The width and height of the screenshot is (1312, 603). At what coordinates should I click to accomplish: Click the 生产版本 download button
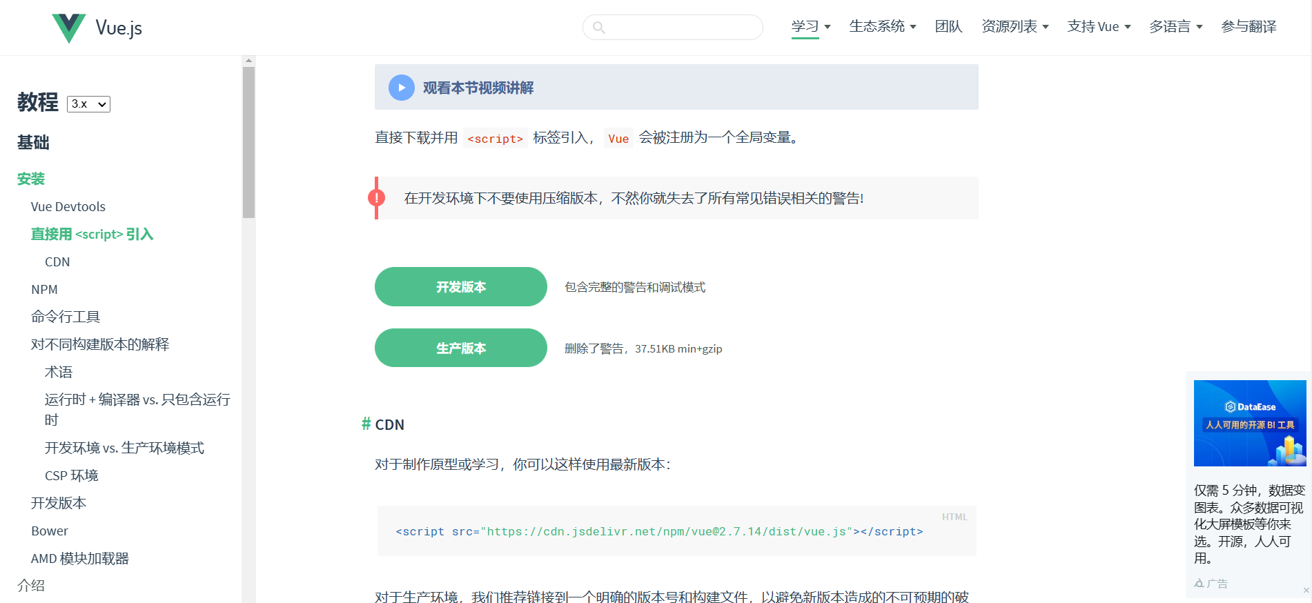coord(461,348)
